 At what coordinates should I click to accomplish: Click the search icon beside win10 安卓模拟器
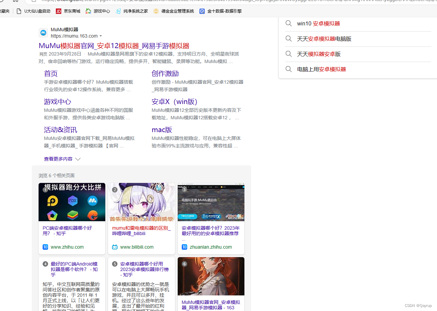point(288,23)
